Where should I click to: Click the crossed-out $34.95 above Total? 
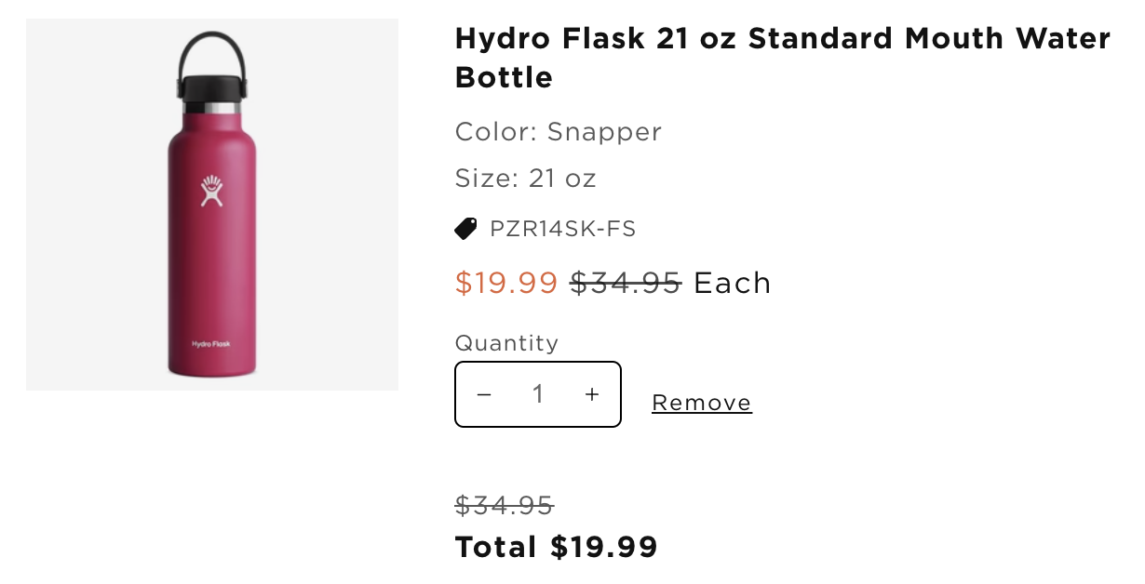click(x=504, y=505)
